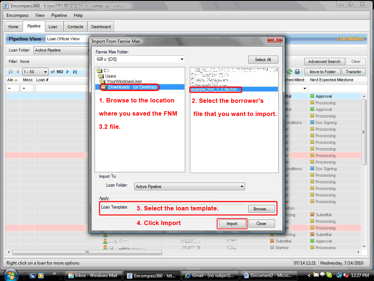Open the View menu
The width and height of the screenshot is (374, 281).
[x=40, y=15]
